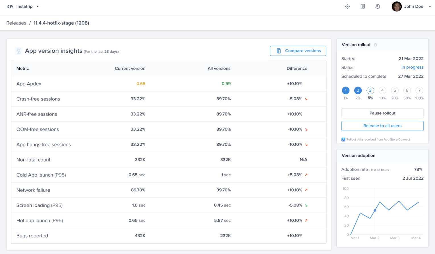Open the document notes icon

pos(362,7)
